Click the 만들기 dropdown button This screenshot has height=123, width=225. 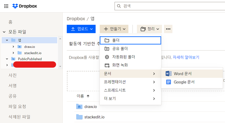point(114,29)
